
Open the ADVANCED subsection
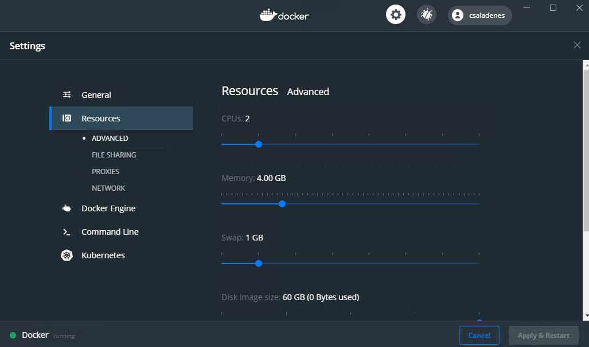(110, 138)
